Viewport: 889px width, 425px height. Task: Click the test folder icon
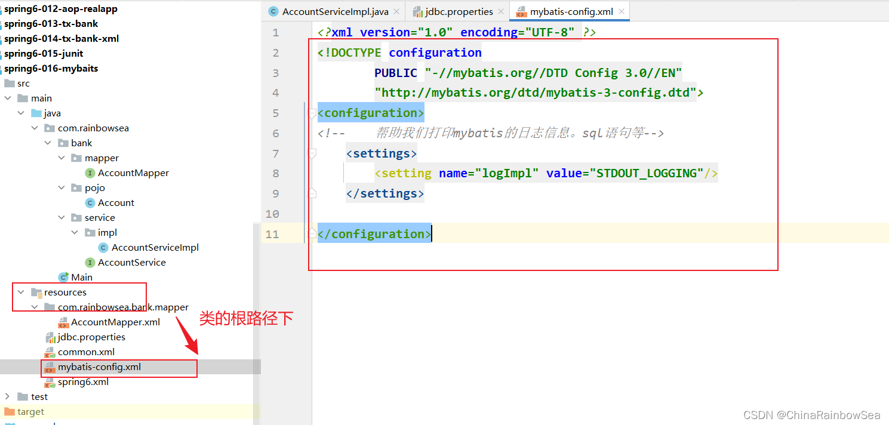[x=23, y=397]
